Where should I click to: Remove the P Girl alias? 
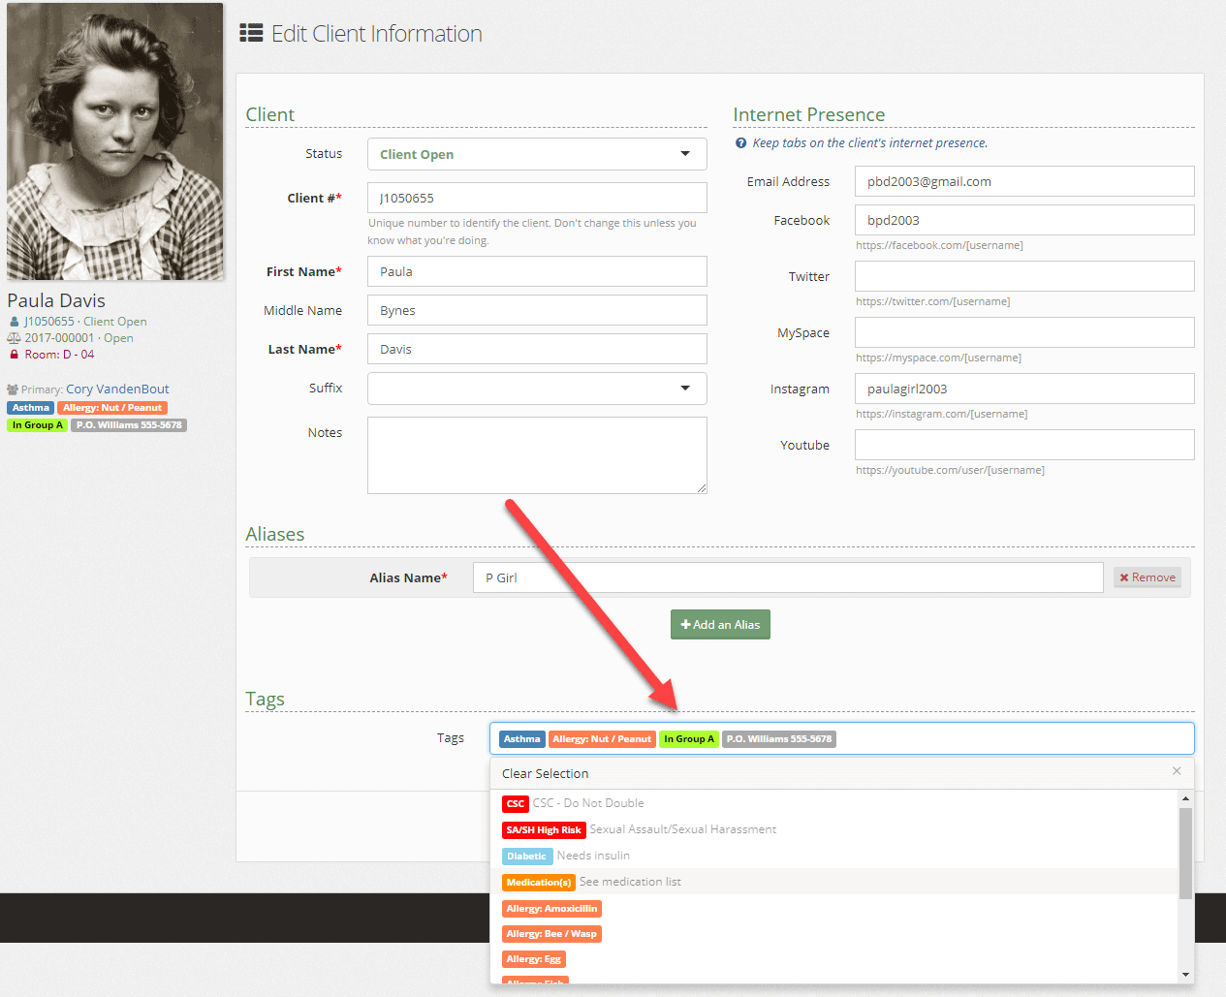pyautogui.click(x=1147, y=577)
